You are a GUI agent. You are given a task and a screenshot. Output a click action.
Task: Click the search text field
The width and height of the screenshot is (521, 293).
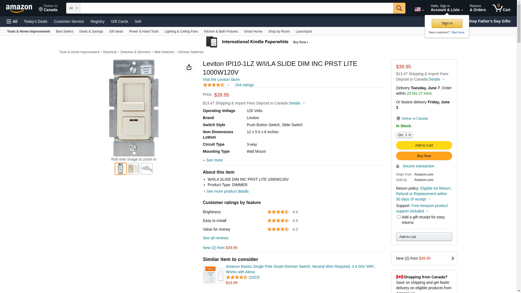click(236, 8)
